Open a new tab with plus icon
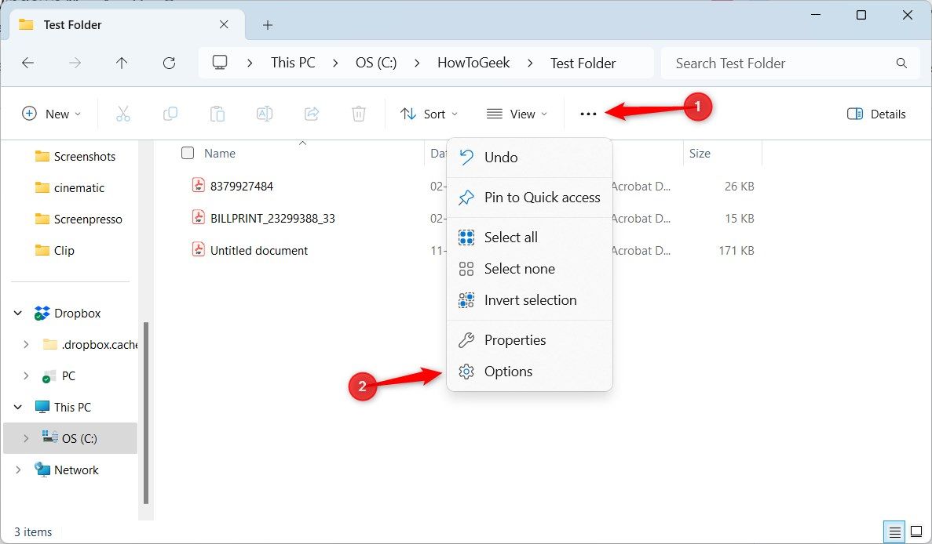Viewport: 932px width, 544px height. [x=268, y=25]
